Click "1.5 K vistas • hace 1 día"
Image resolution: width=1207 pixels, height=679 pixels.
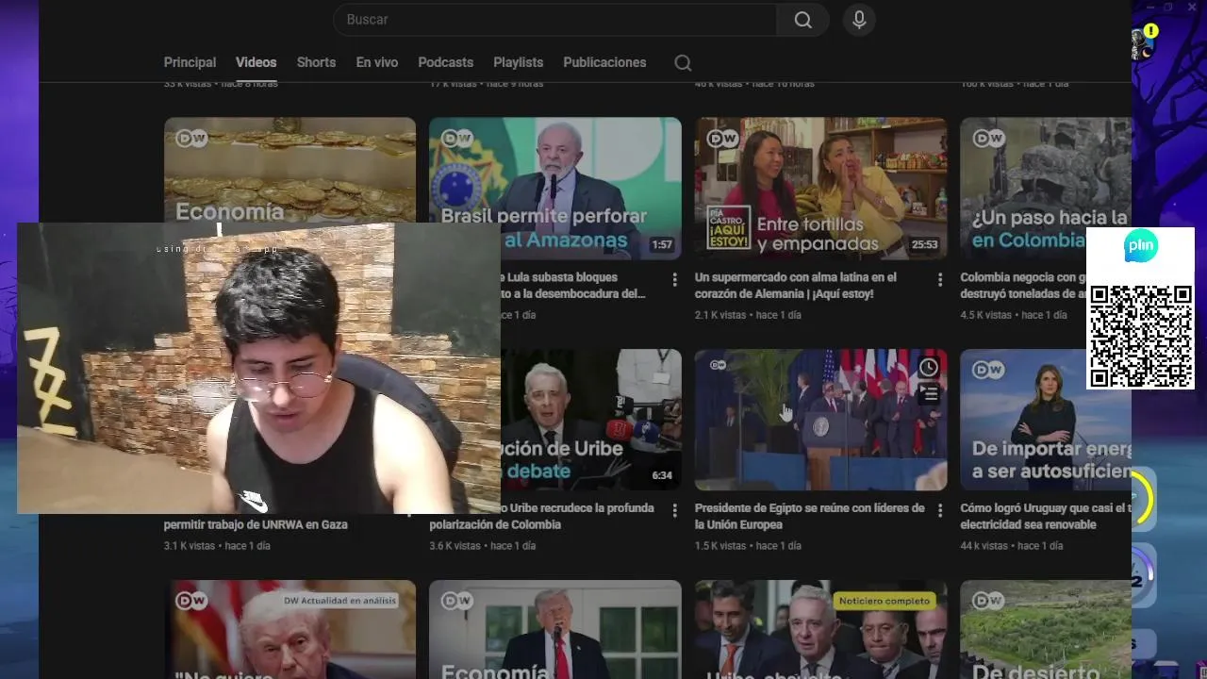pos(748,546)
